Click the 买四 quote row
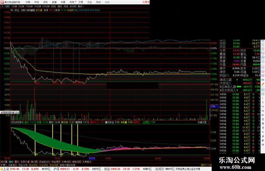Image resolution: width=265 pixels, height=171 pixels. pos(240,43)
